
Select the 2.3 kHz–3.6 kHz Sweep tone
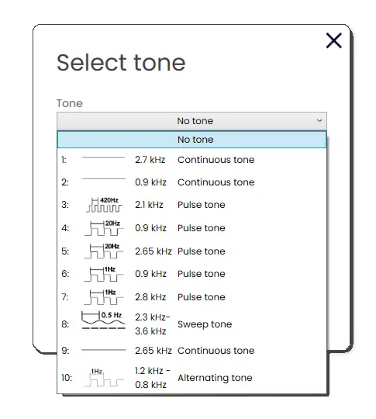coord(191,324)
